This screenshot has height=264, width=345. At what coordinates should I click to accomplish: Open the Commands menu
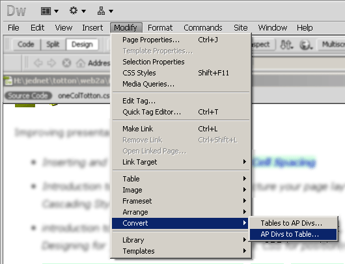click(x=203, y=28)
